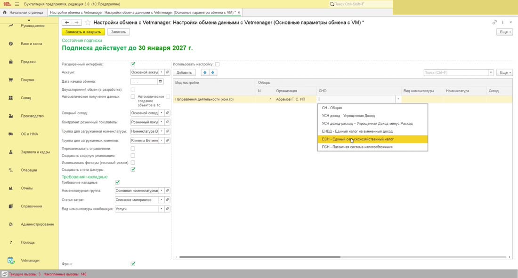
Task: Pick ЕСН - Единый сельскохозяйственный налог
Action: (372, 139)
